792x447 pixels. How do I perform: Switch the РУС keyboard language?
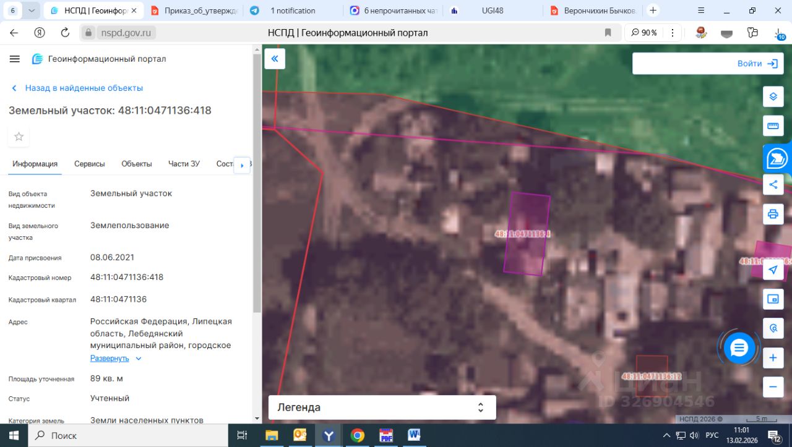coord(712,435)
